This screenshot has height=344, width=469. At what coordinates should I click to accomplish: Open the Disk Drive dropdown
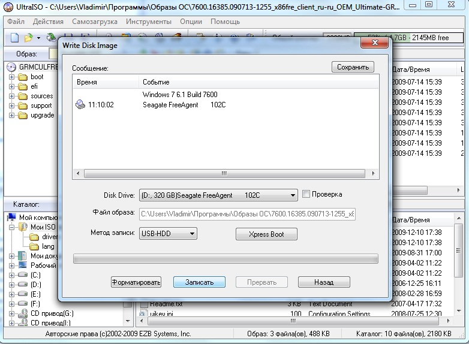click(x=293, y=195)
